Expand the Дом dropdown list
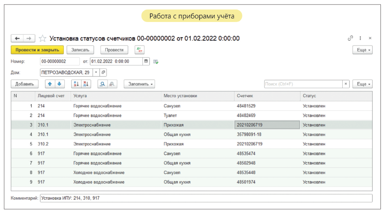This screenshot has height=213, width=387. [x=96, y=72]
